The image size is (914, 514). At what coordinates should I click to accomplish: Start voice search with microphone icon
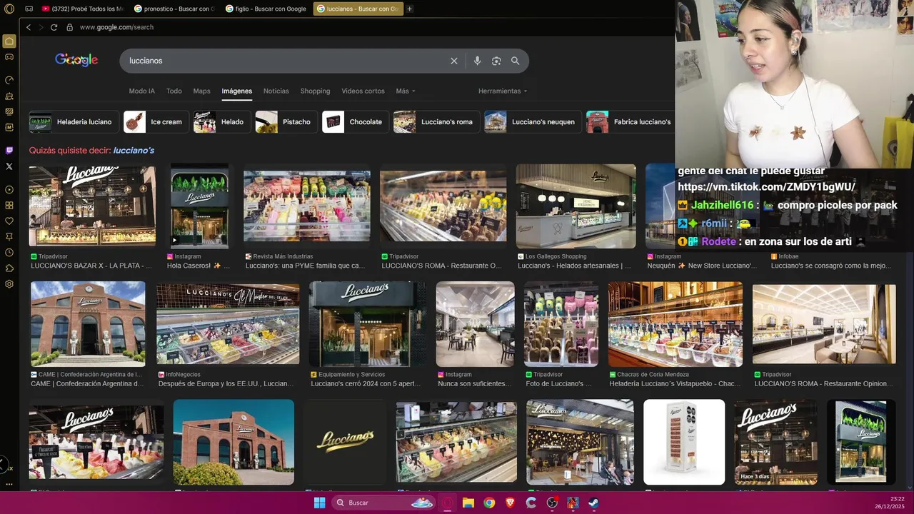(x=477, y=61)
